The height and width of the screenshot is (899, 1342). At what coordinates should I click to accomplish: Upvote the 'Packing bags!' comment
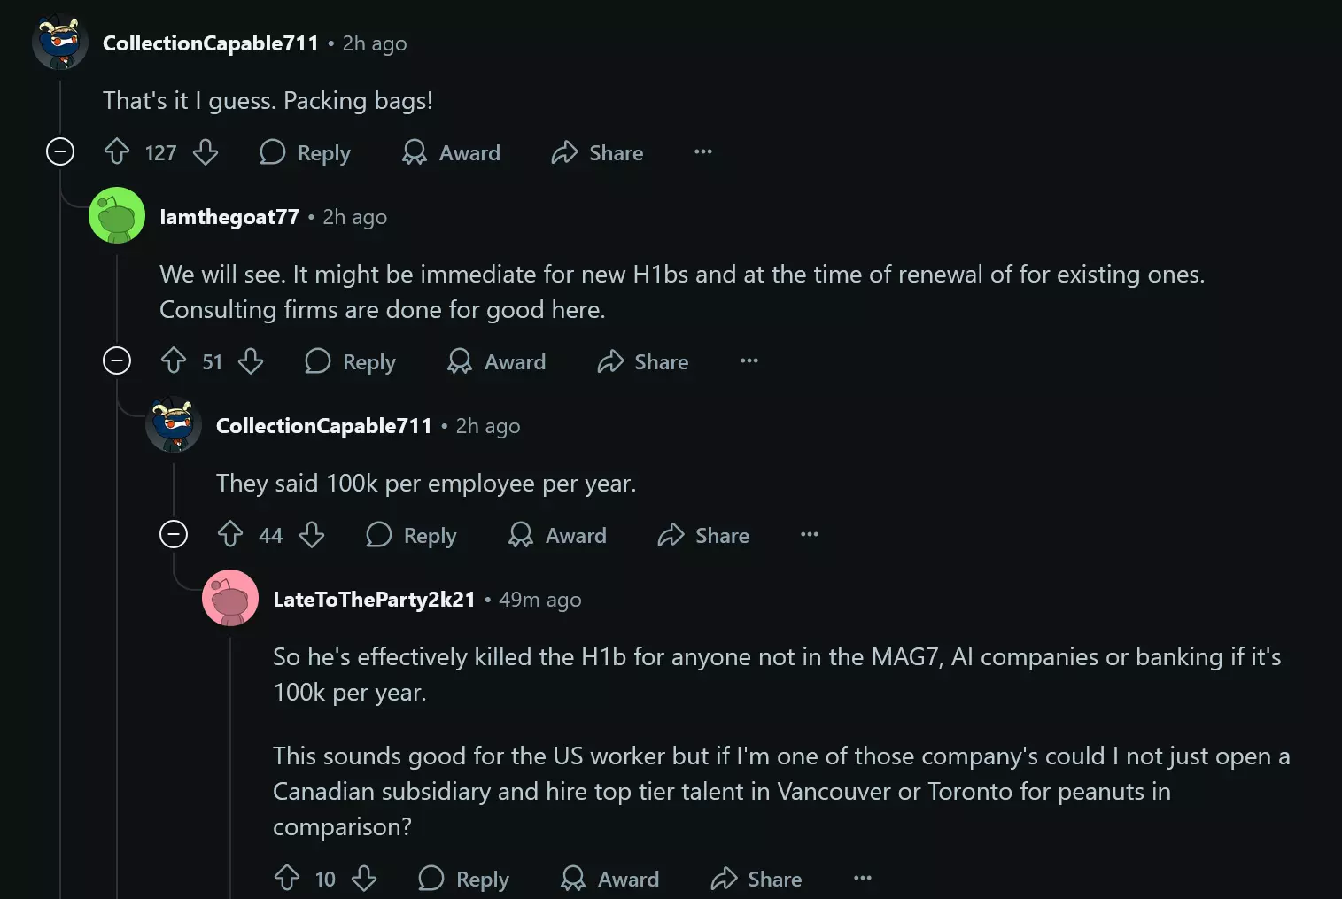117,152
